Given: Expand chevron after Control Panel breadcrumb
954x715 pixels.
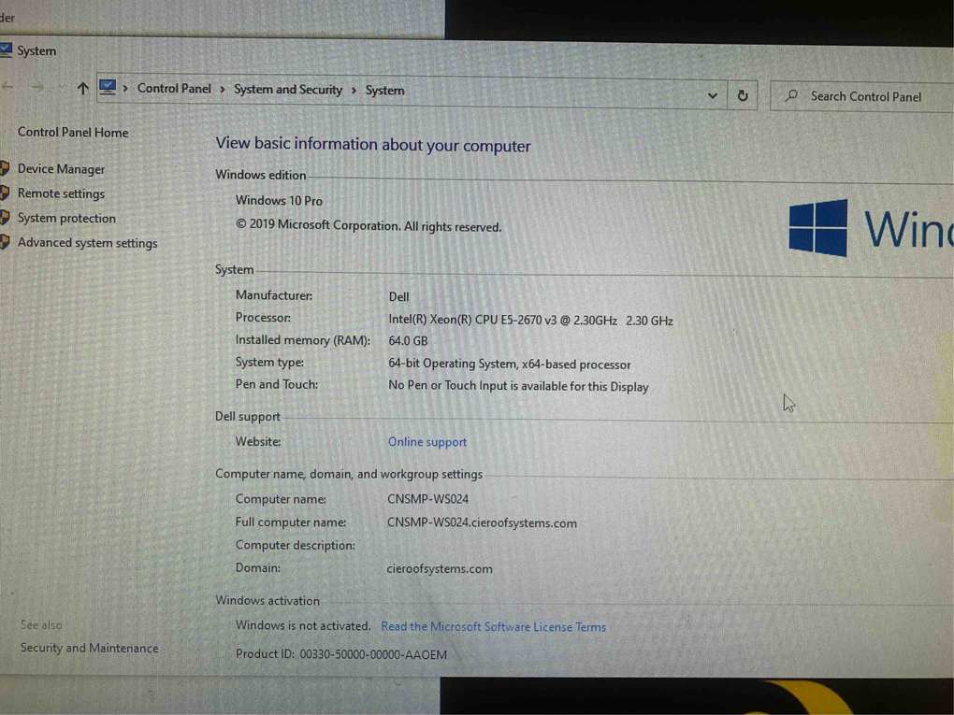Looking at the screenshot, I should [223, 90].
